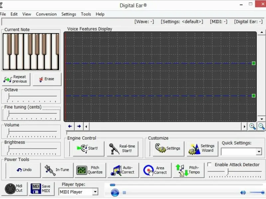Select the upper green handle in the display

tap(254, 63)
